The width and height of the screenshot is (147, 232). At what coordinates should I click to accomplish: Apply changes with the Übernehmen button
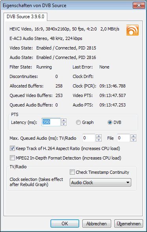[x=128, y=223]
